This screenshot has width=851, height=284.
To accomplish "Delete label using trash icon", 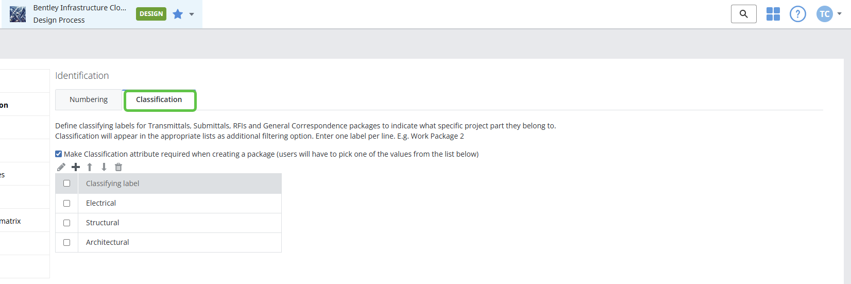I will click(x=118, y=167).
